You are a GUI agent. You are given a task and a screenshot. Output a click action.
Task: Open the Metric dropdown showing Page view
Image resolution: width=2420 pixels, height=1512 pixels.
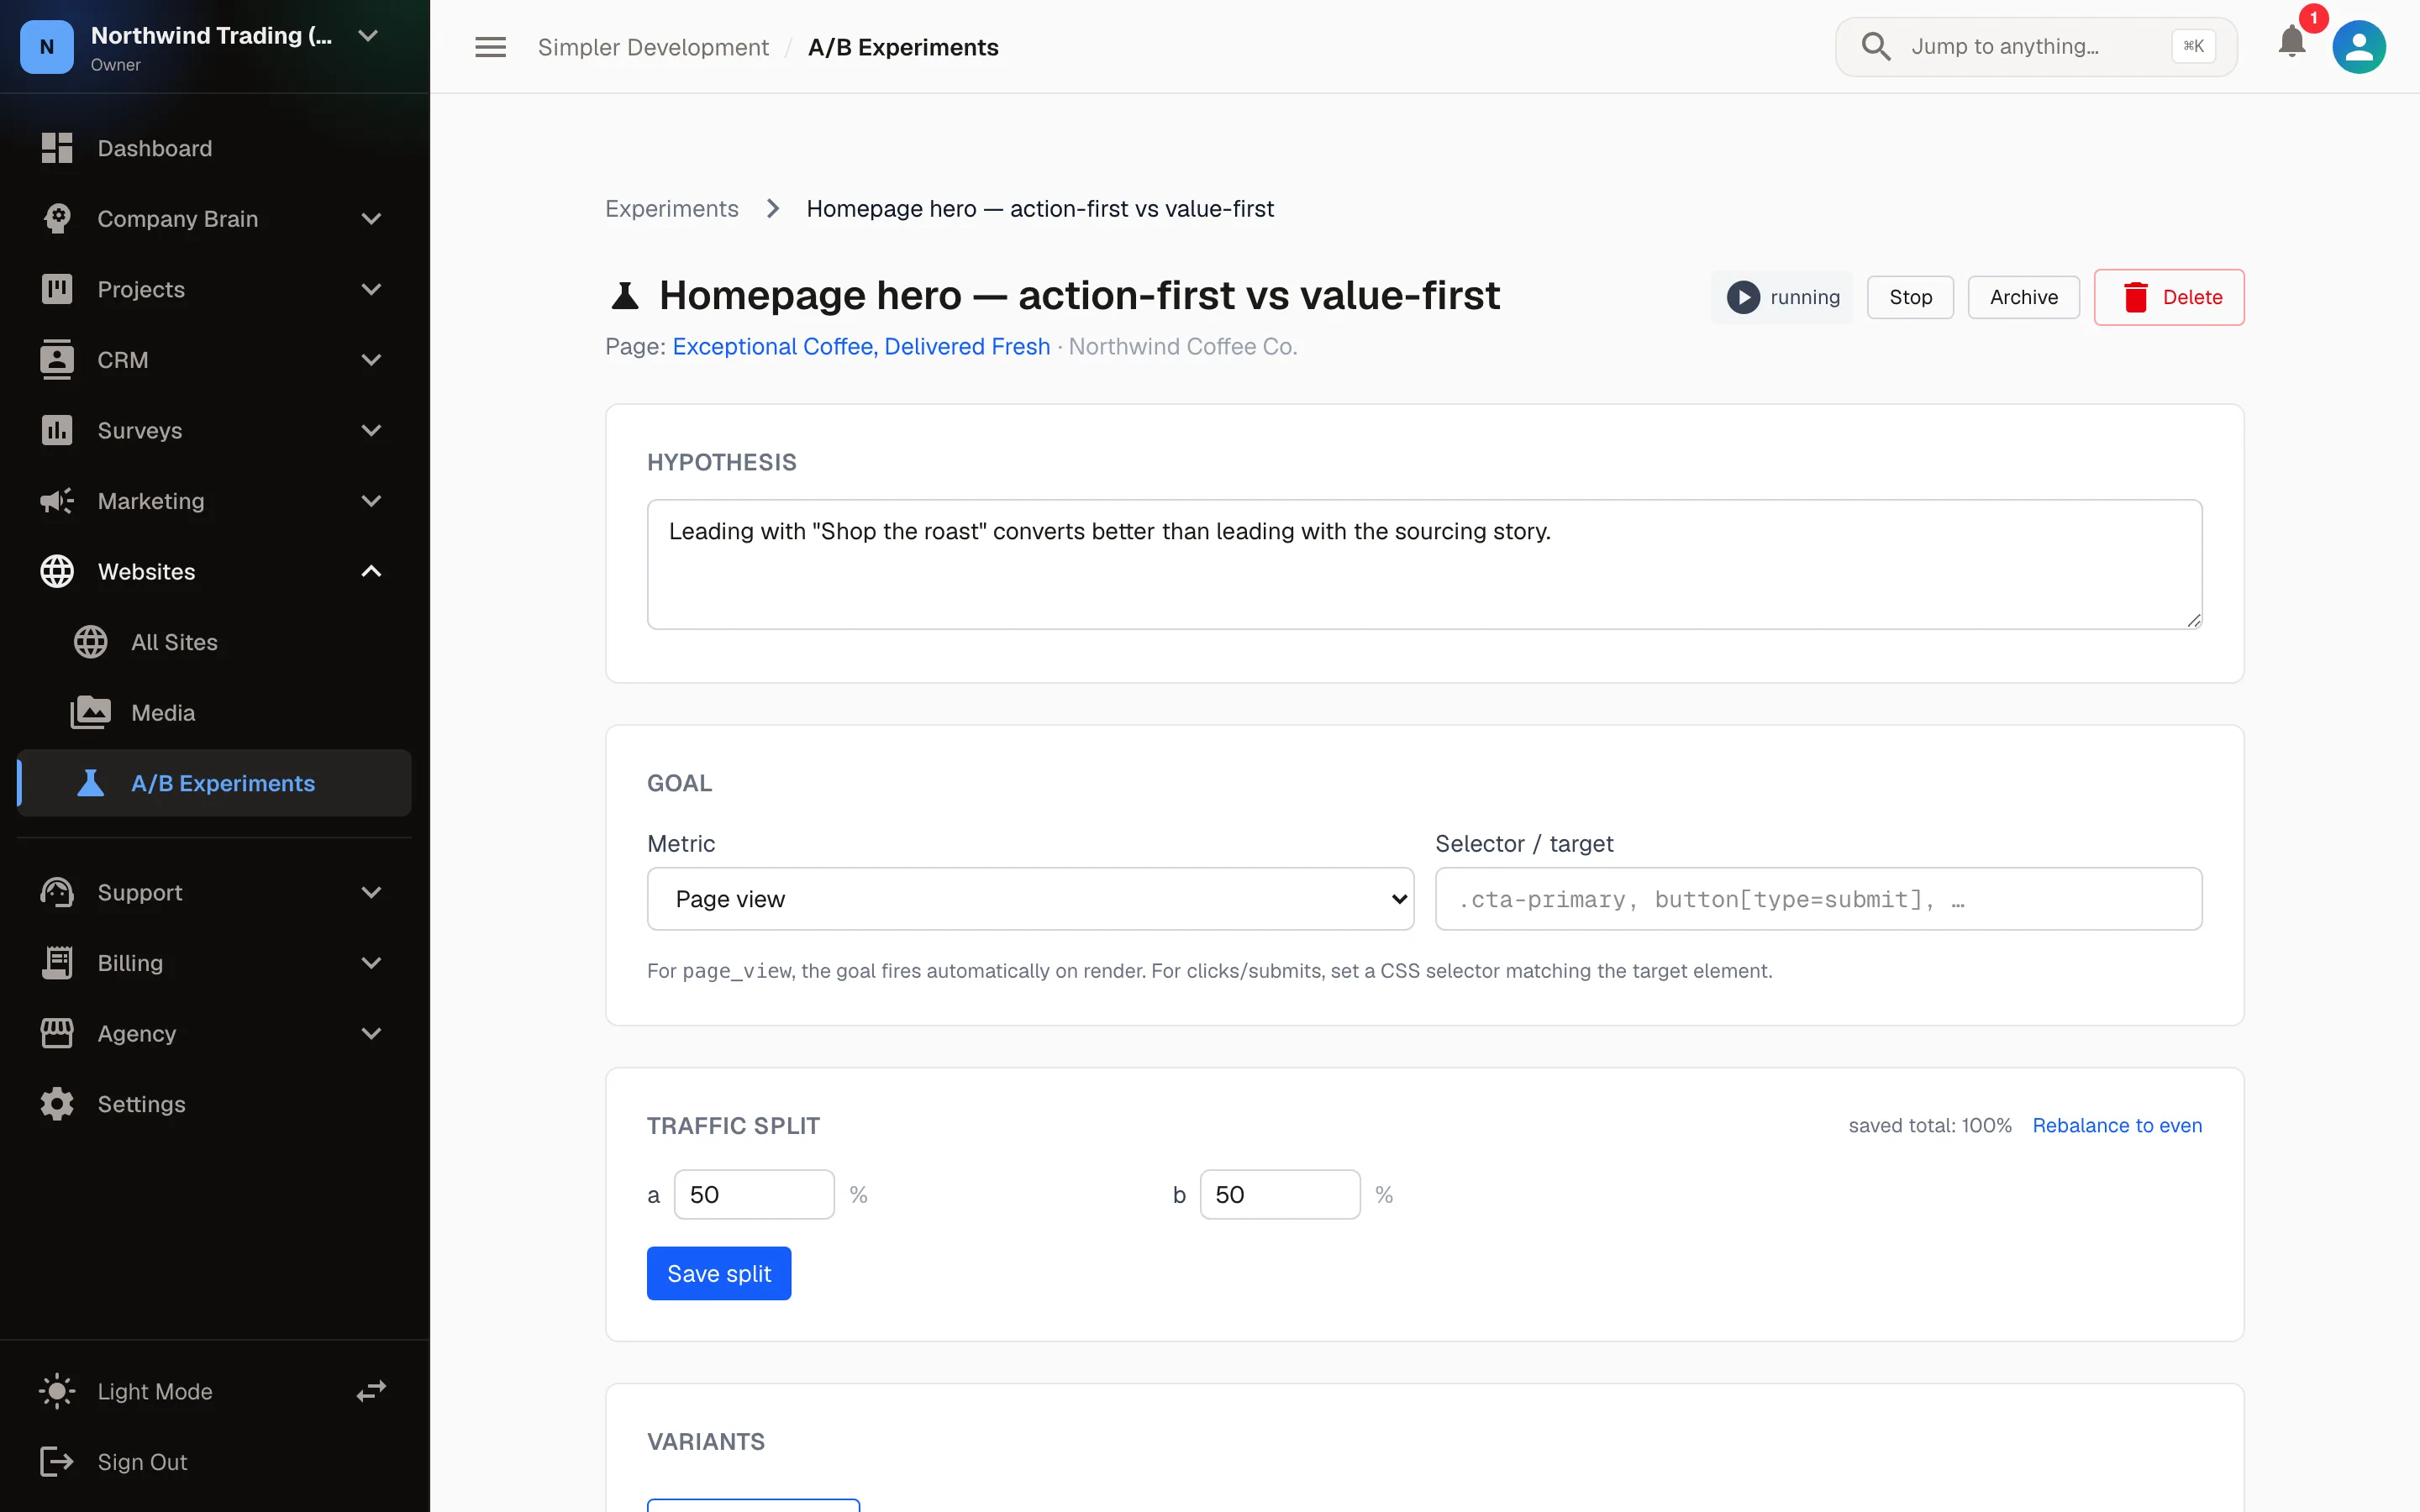pos(1030,899)
